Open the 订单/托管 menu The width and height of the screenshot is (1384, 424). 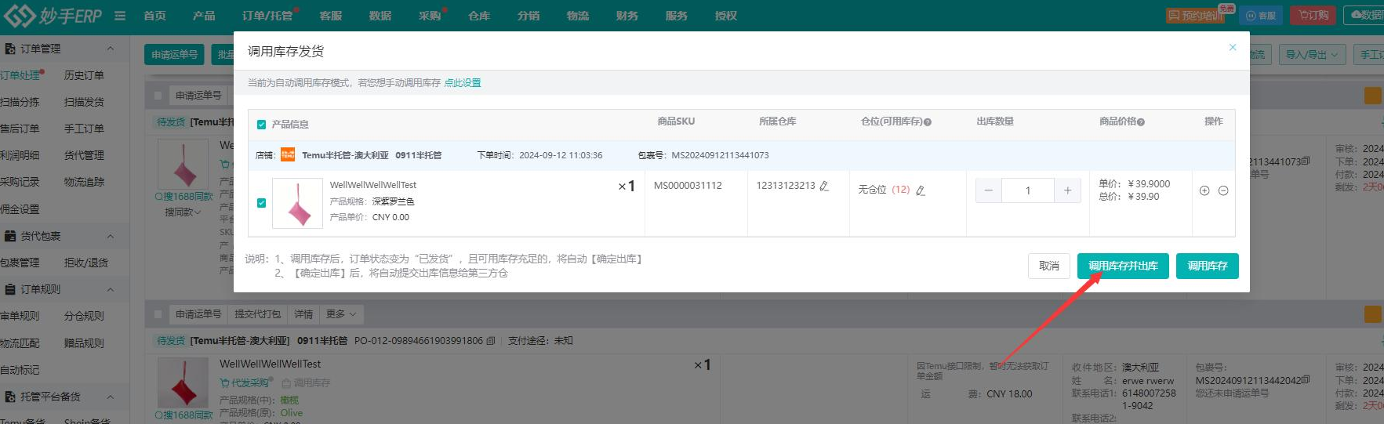267,16
